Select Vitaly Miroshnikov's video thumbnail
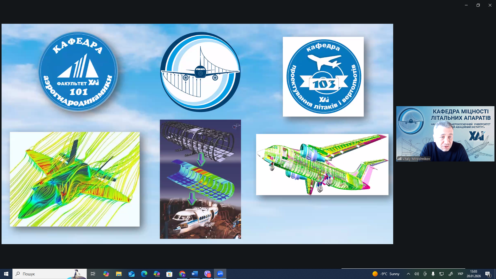The height and width of the screenshot is (279, 496). coord(445,134)
